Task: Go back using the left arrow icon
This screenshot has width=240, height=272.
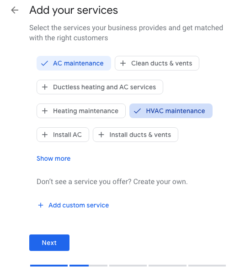Action: 15,10
